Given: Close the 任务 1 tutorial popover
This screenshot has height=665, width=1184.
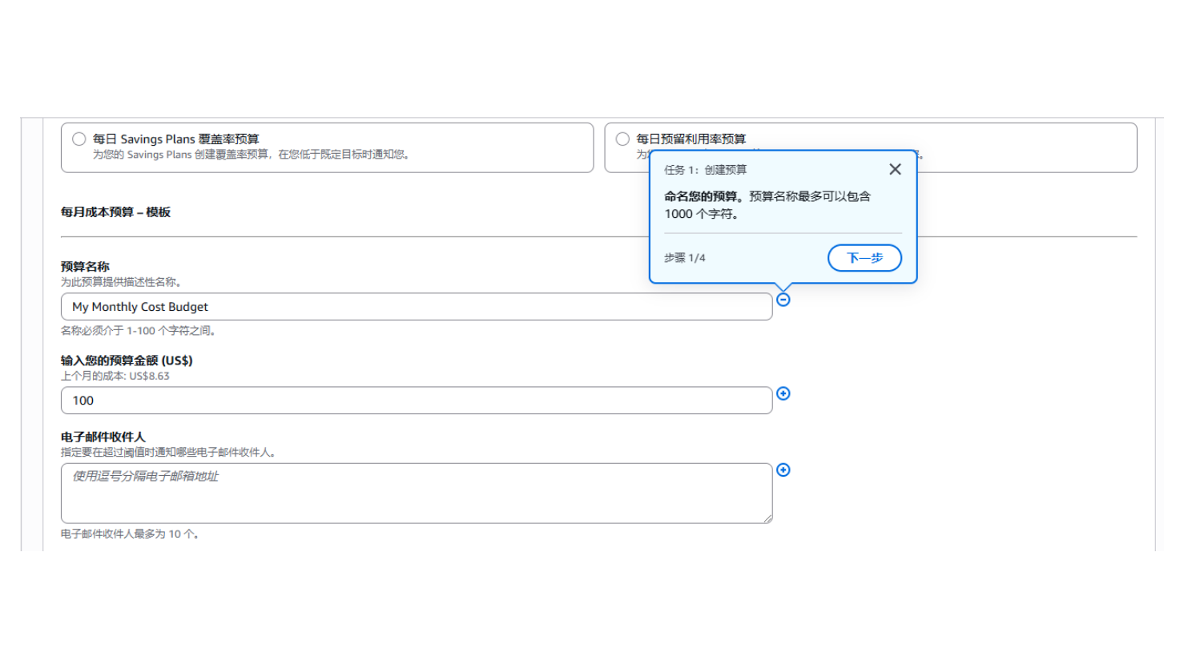Looking at the screenshot, I should point(895,169).
